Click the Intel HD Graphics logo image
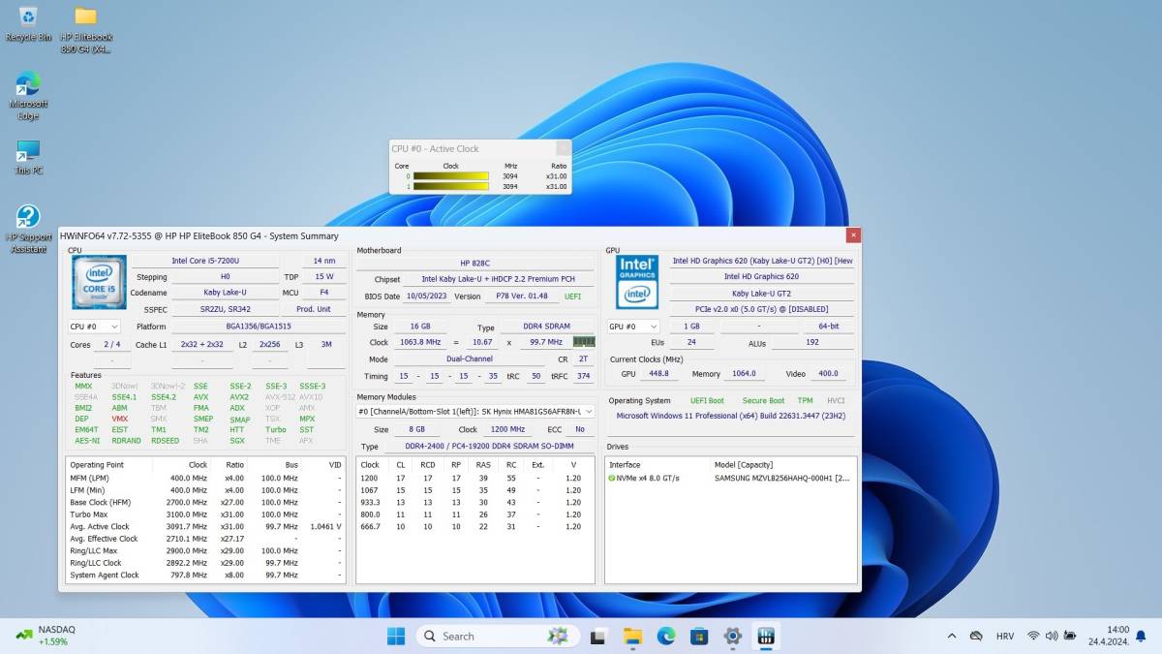Image resolution: width=1162 pixels, height=654 pixels. (637, 282)
